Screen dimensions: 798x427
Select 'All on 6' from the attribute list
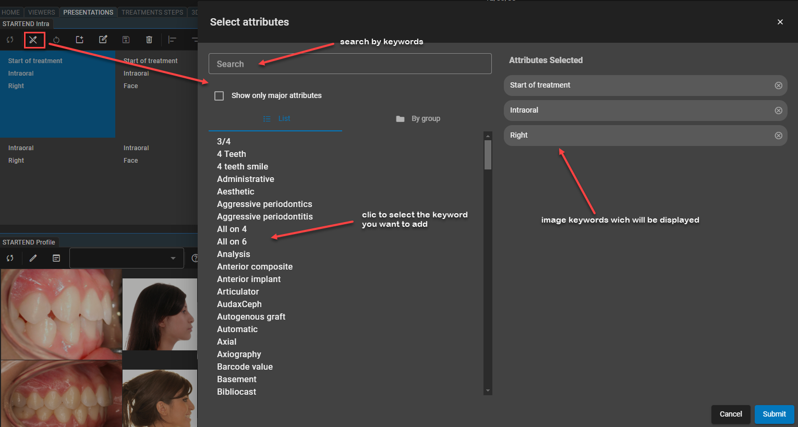[232, 242]
